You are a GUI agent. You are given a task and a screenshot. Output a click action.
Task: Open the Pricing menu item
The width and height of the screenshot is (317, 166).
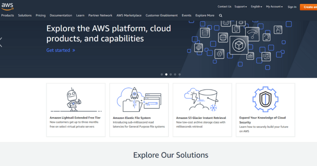click(x=41, y=15)
